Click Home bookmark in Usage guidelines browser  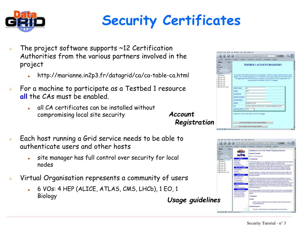(221, 147)
